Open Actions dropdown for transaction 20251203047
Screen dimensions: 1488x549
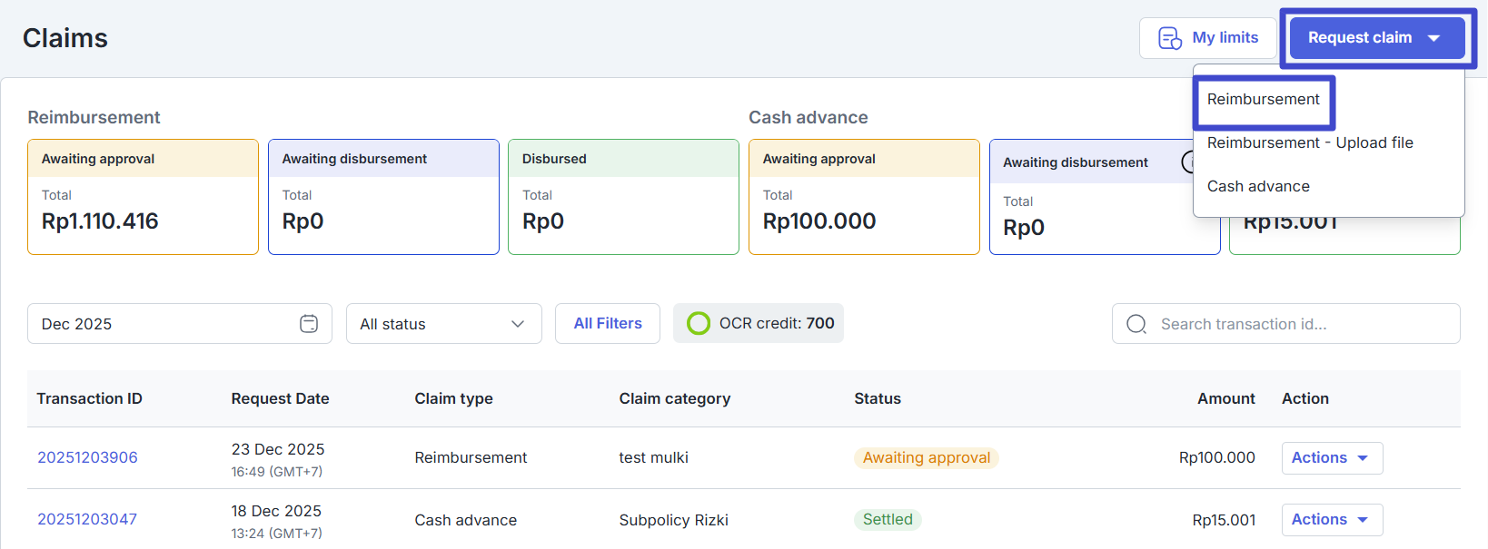click(x=1331, y=520)
